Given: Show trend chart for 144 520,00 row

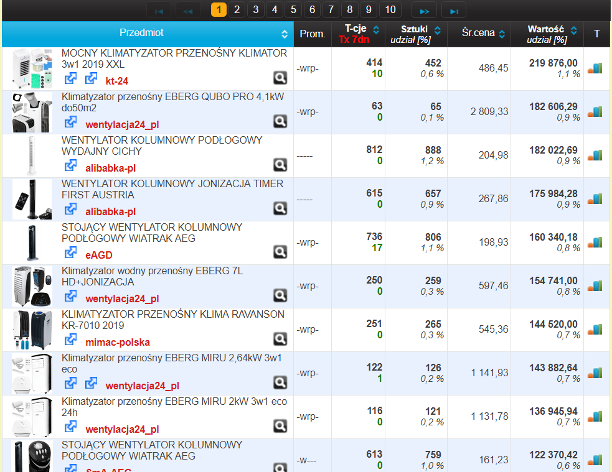Looking at the screenshot, I should pyautogui.click(x=595, y=330).
